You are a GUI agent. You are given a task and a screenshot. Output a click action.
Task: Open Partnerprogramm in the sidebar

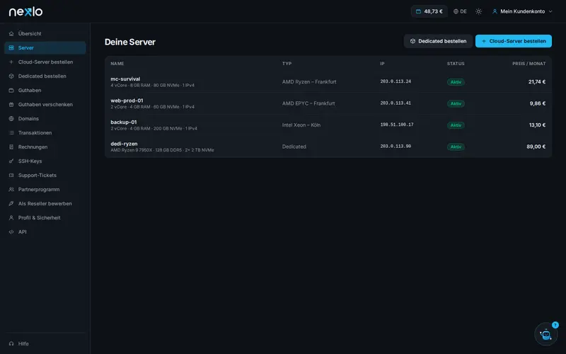[x=45, y=189]
